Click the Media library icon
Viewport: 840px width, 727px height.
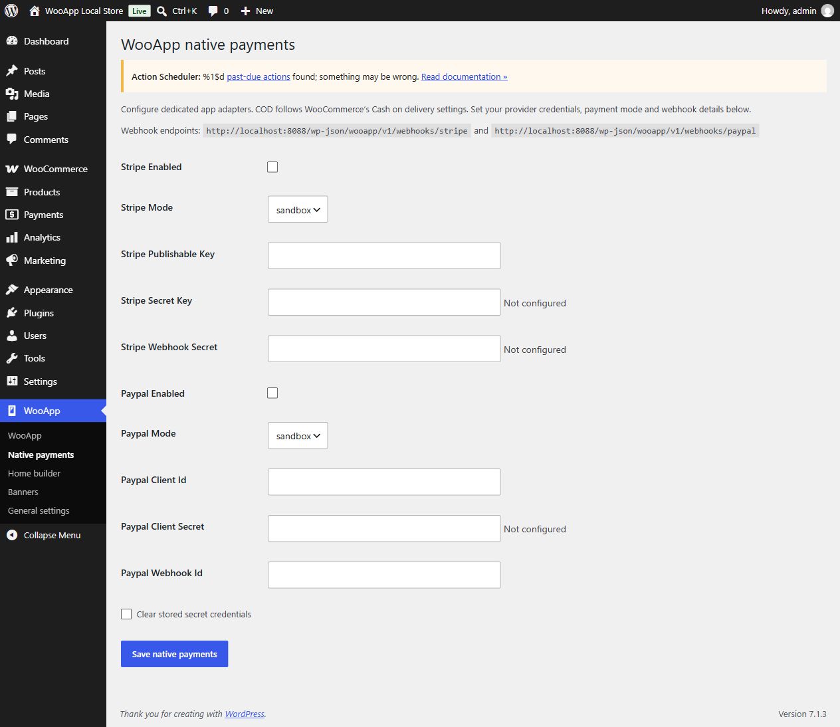[12, 94]
